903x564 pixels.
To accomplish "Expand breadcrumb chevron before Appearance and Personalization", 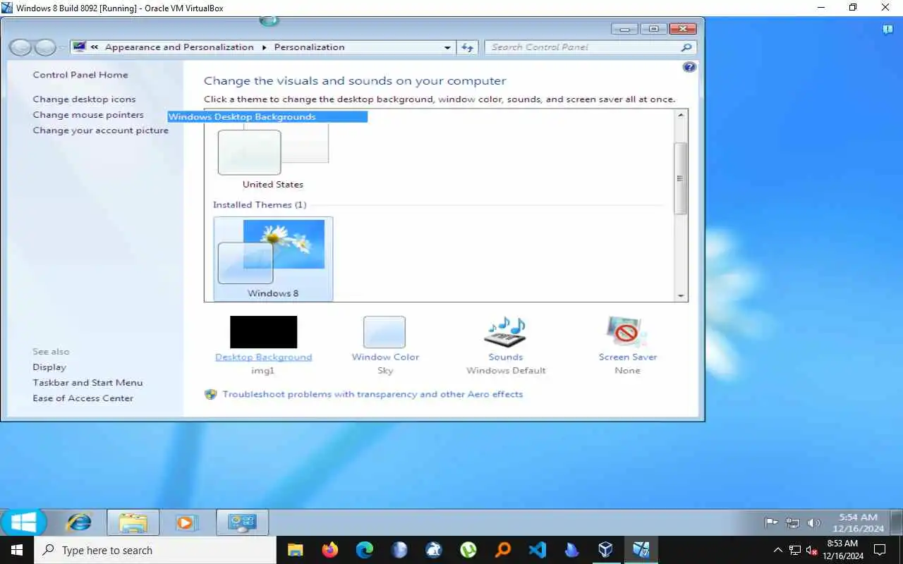I will pyautogui.click(x=95, y=47).
